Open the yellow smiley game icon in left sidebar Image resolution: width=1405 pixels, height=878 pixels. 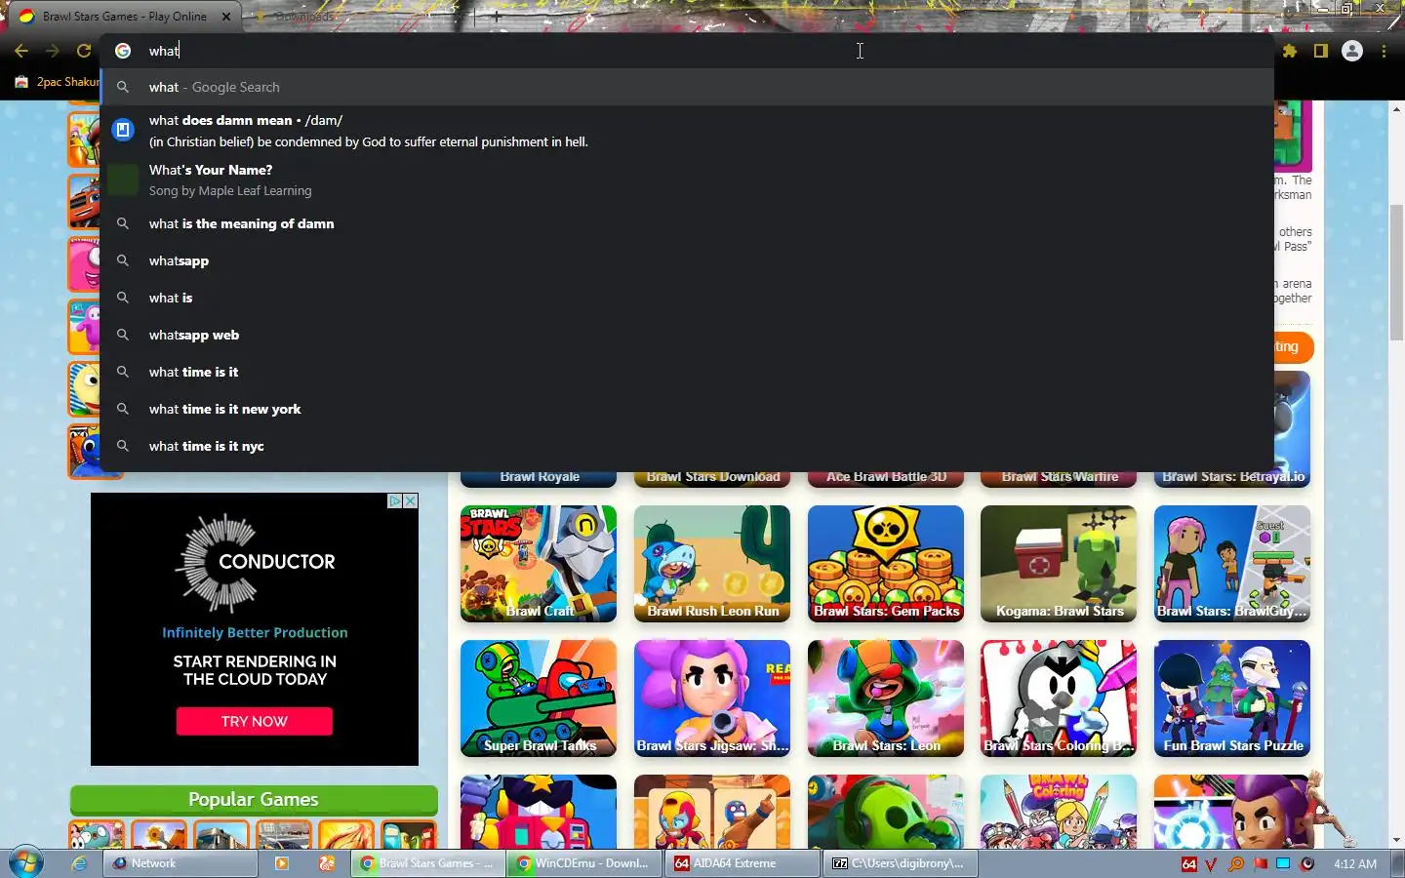[x=85, y=389]
